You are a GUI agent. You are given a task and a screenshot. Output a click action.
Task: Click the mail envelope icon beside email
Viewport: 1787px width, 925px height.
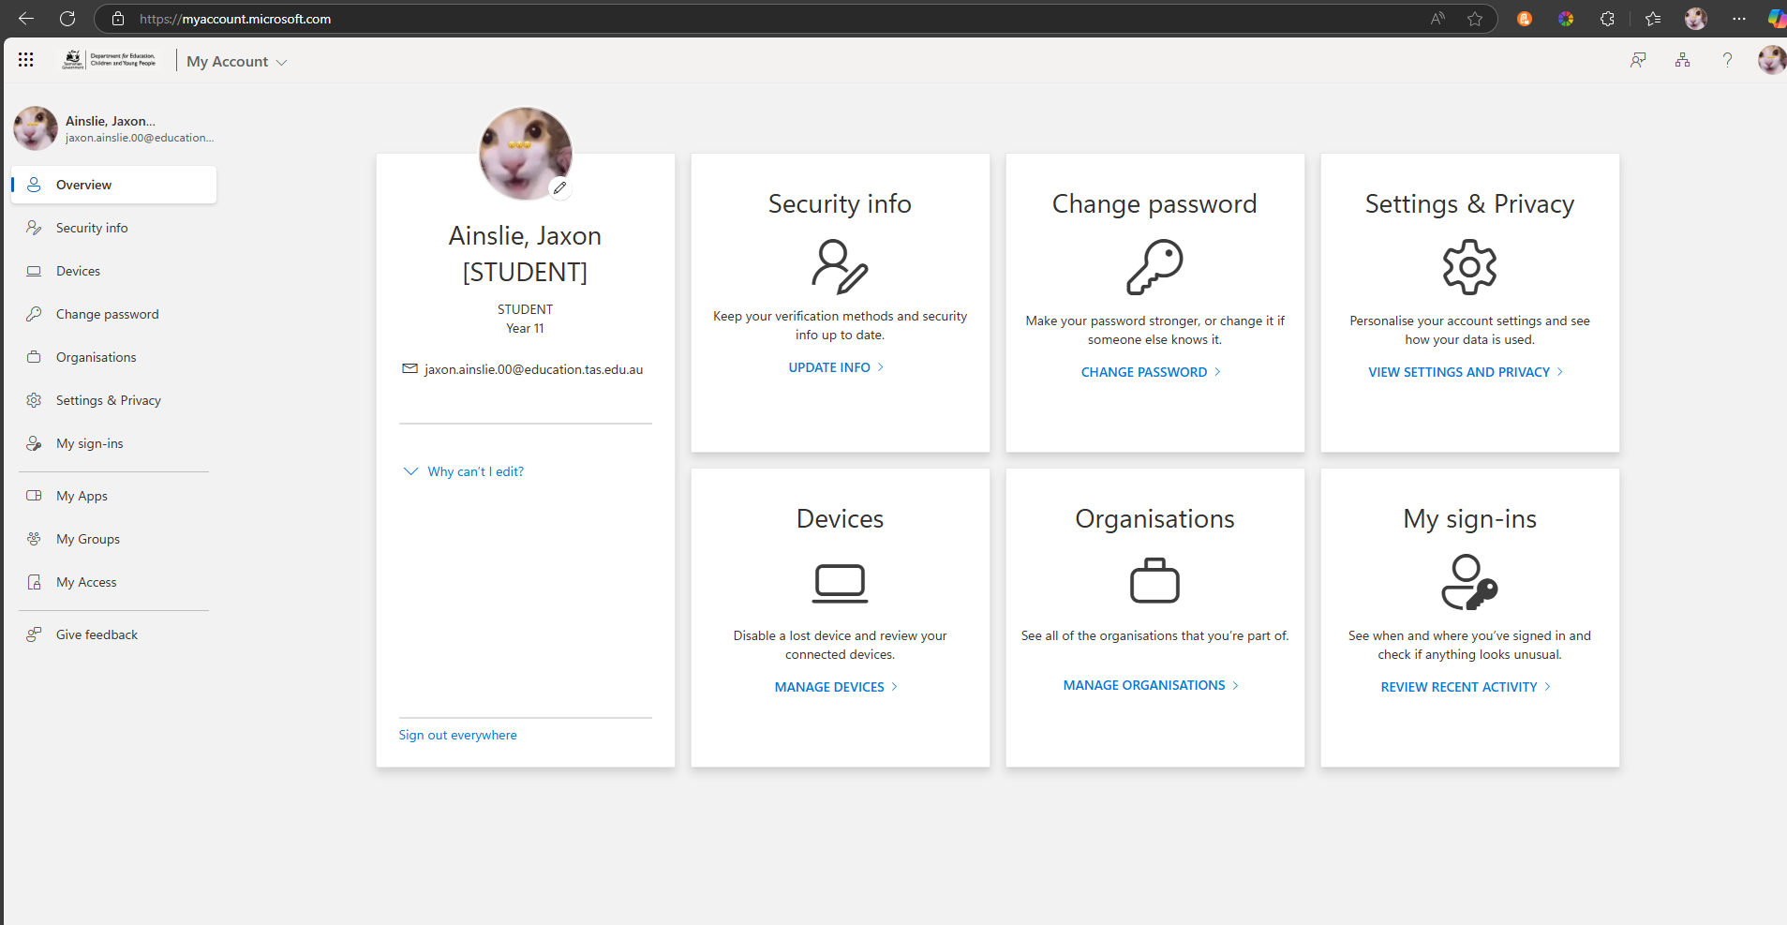coord(410,368)
